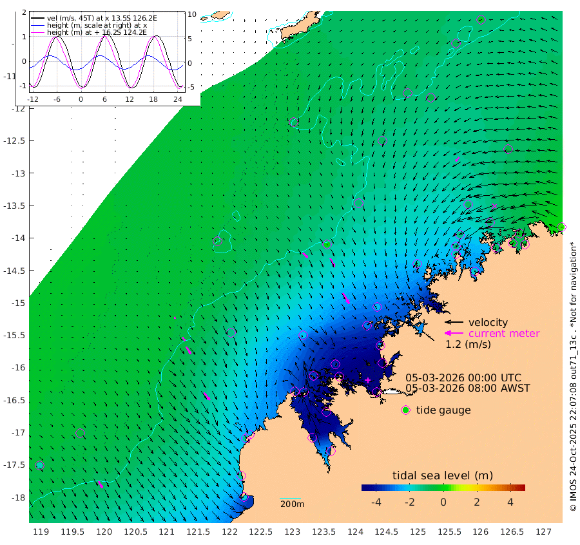This screenshot has height=545, width=580.
Task: Click the '119' longitude axis label
Action: pyautogui.click(x=41, y=532)
